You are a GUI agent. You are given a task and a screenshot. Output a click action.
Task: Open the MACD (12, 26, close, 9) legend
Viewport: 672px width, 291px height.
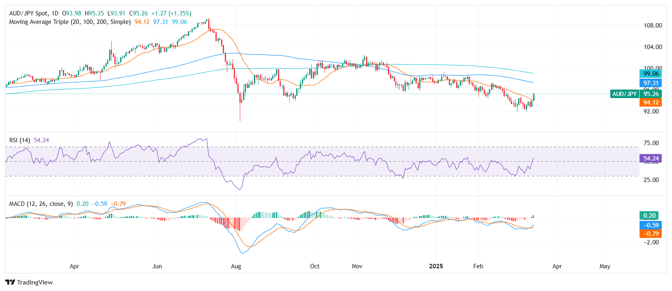[41, 204]
